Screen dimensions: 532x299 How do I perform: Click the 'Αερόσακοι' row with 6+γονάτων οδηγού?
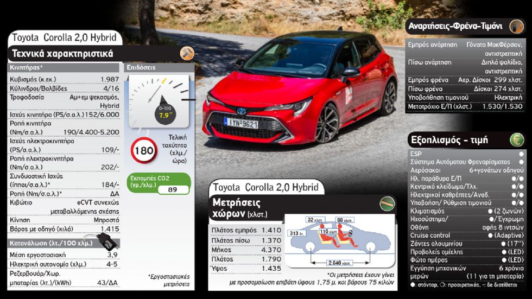point(467,170)
